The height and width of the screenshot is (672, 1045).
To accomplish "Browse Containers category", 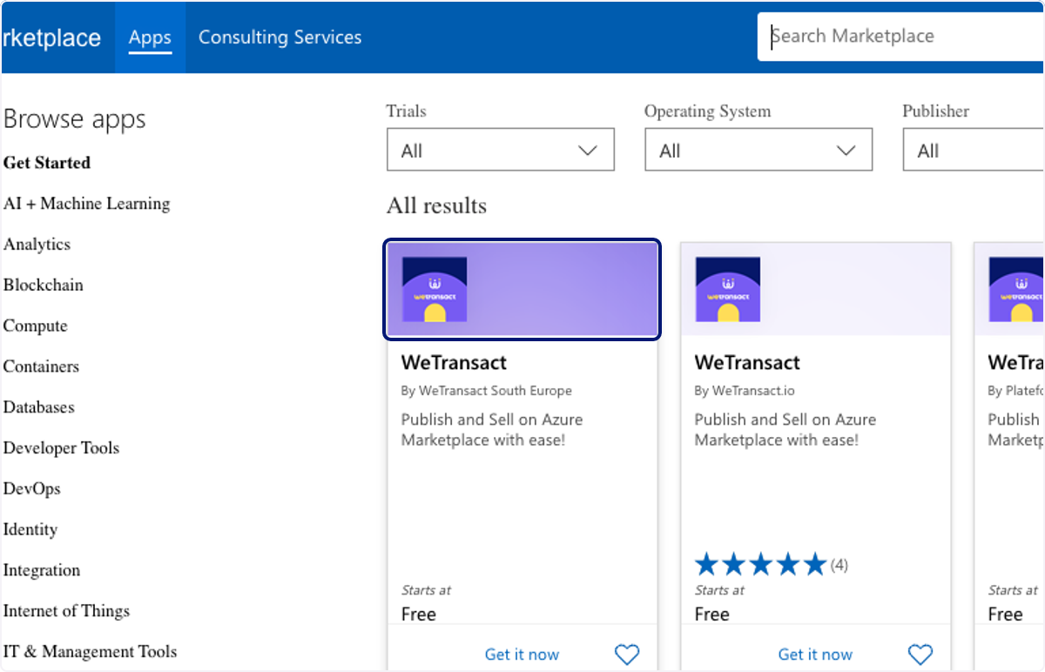I will coord(41,366).
